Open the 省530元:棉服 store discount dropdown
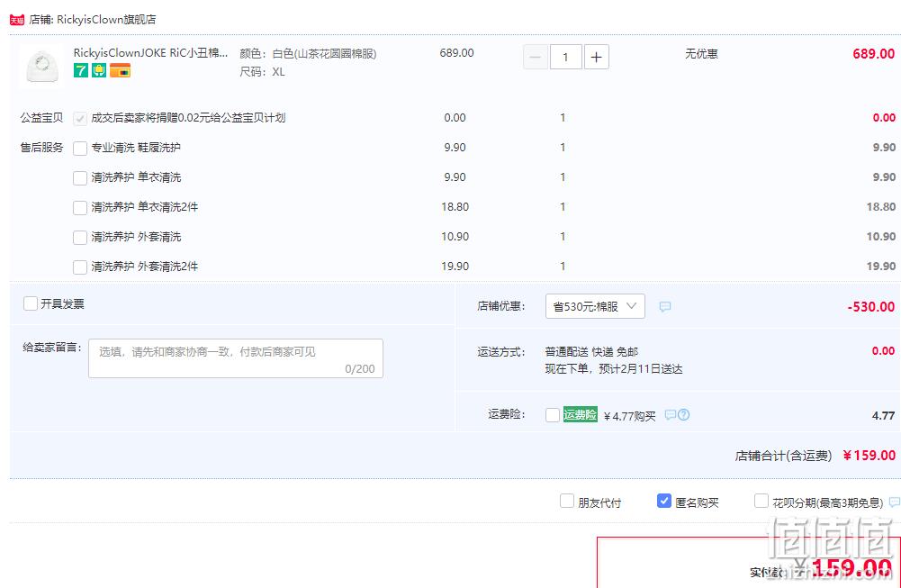 595,306
